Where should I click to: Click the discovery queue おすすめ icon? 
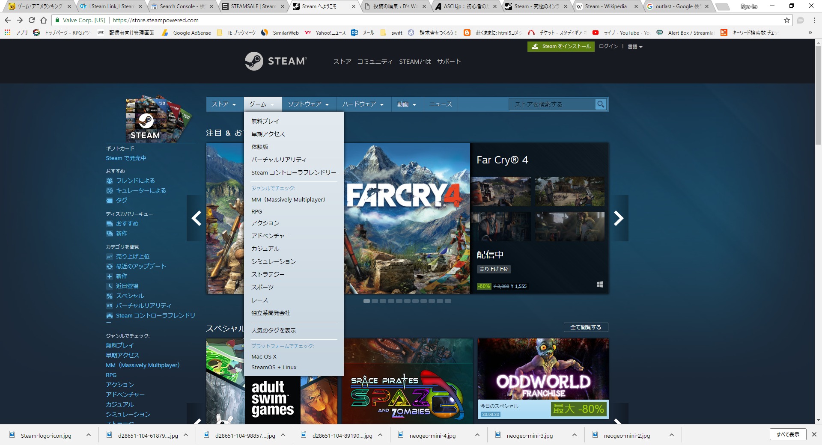click(109, 223)
